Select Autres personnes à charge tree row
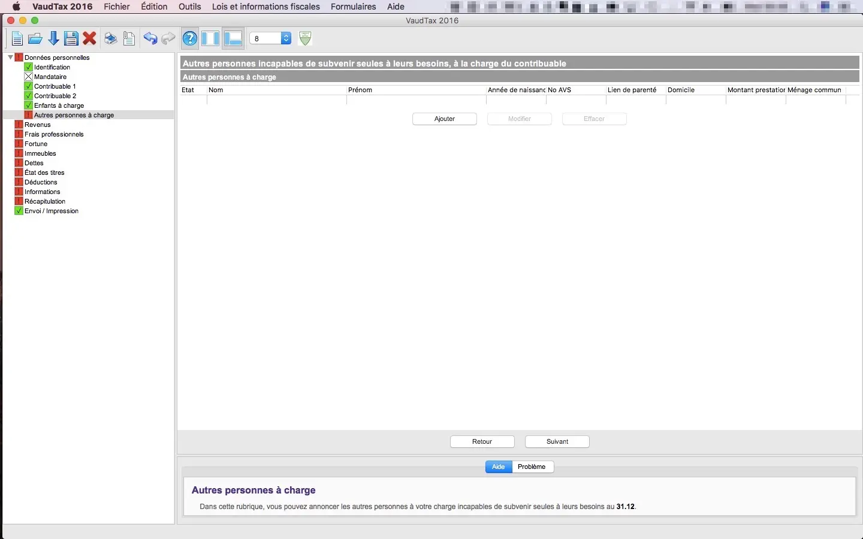The image size is (863, 539). click(89, 115)
